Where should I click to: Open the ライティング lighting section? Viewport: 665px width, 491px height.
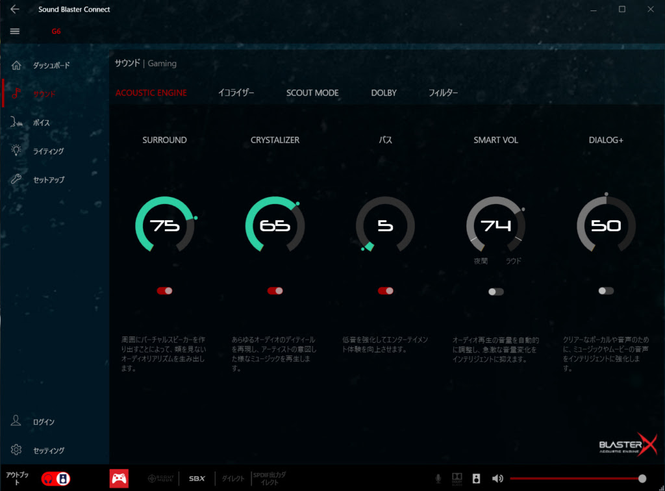coord(37,151)
